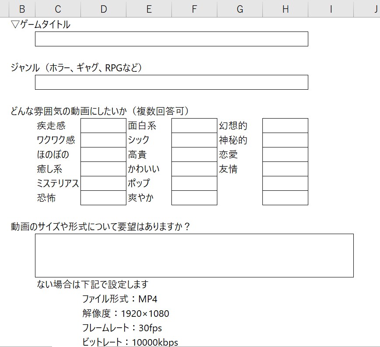Screen dimensions: 380x347
Task: Select the box next to 疾走感
Action: coord(104,126)
